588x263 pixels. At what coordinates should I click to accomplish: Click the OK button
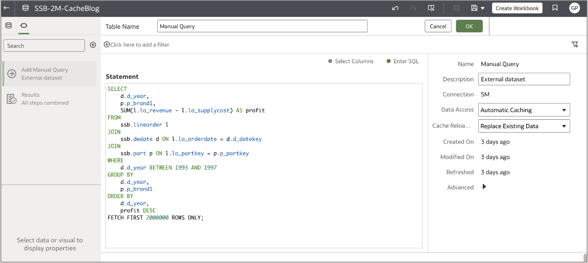click(469, 26)
